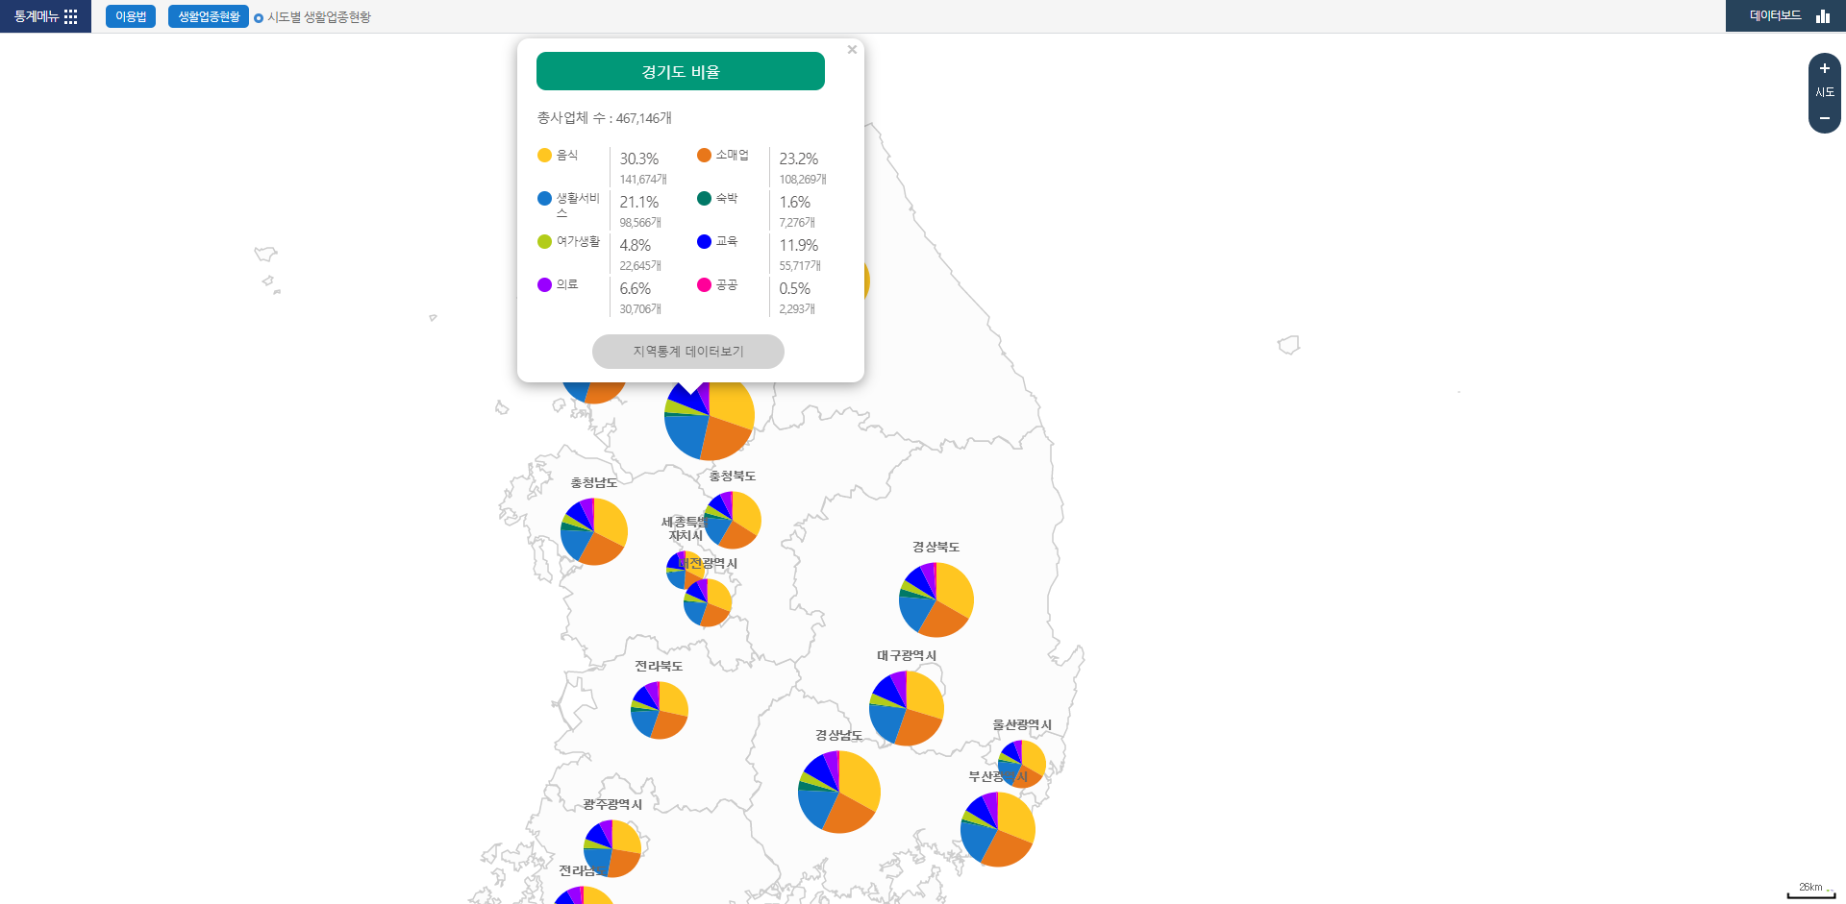Select the 대구광역시 pie chart
This screenshot has height=904, width=1846.
[x=907, y=708]
